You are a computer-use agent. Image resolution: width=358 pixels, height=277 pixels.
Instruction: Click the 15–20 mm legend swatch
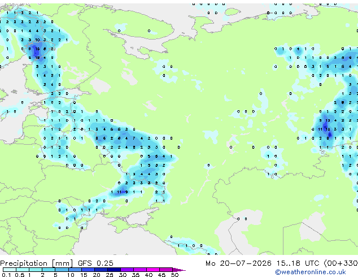point(88,270)
